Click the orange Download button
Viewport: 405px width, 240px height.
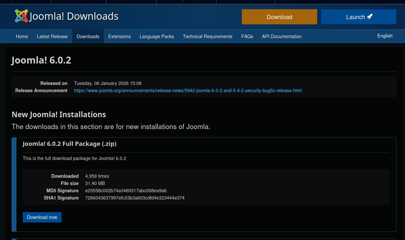pos(279,17)
